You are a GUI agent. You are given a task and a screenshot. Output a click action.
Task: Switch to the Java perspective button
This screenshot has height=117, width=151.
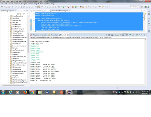(x=146, y=7)
